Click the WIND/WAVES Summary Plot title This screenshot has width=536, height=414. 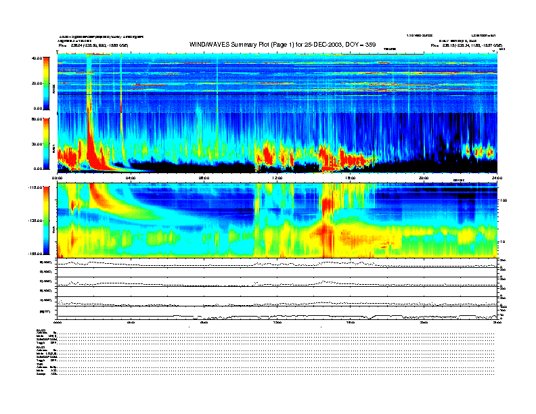coord(282,45)
